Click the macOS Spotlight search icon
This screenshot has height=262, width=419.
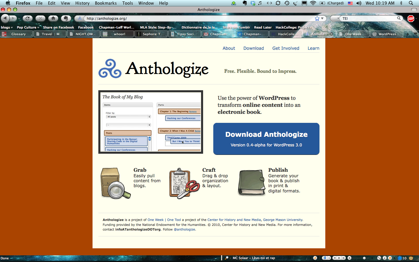pyautogui.click(x=411, y=3)
